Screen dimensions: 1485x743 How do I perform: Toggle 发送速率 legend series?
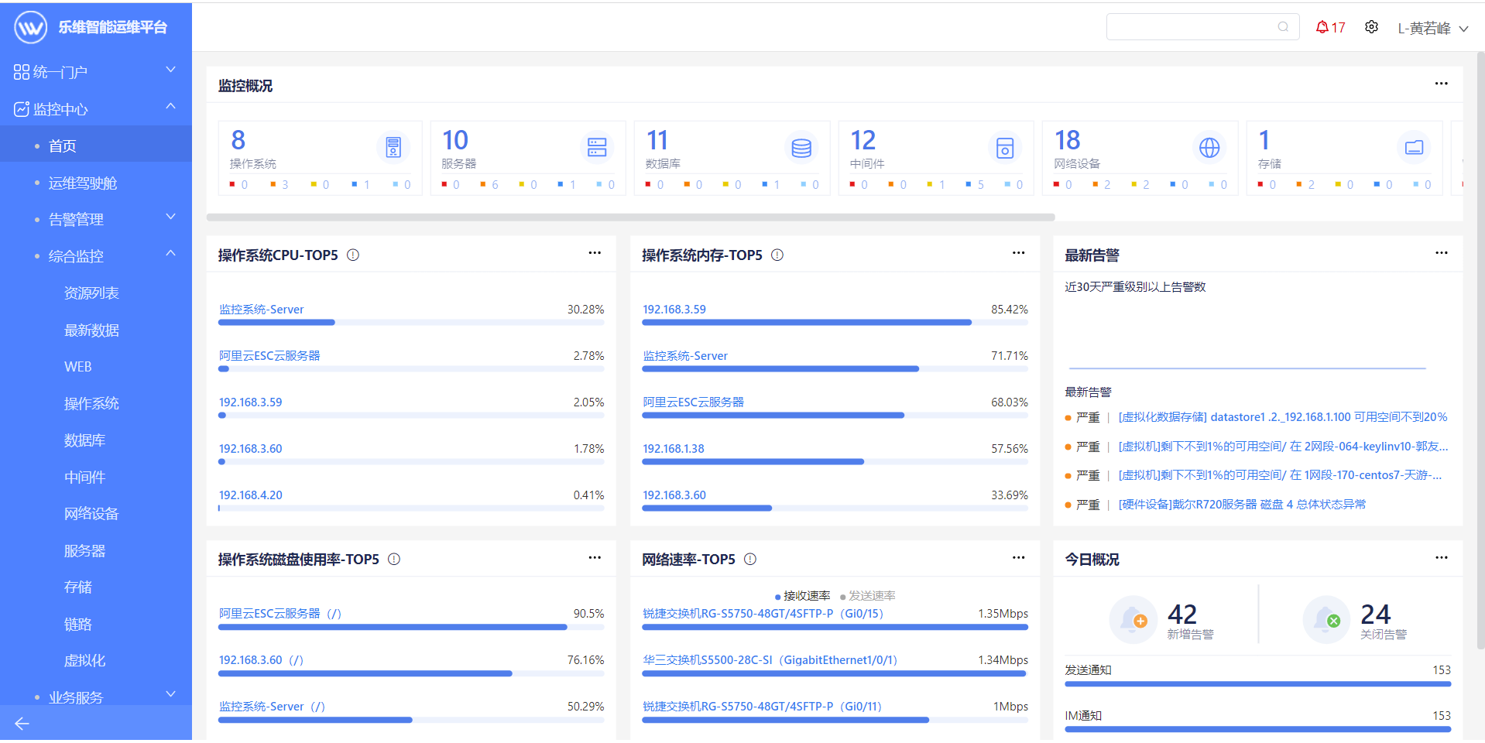[868, 596]
